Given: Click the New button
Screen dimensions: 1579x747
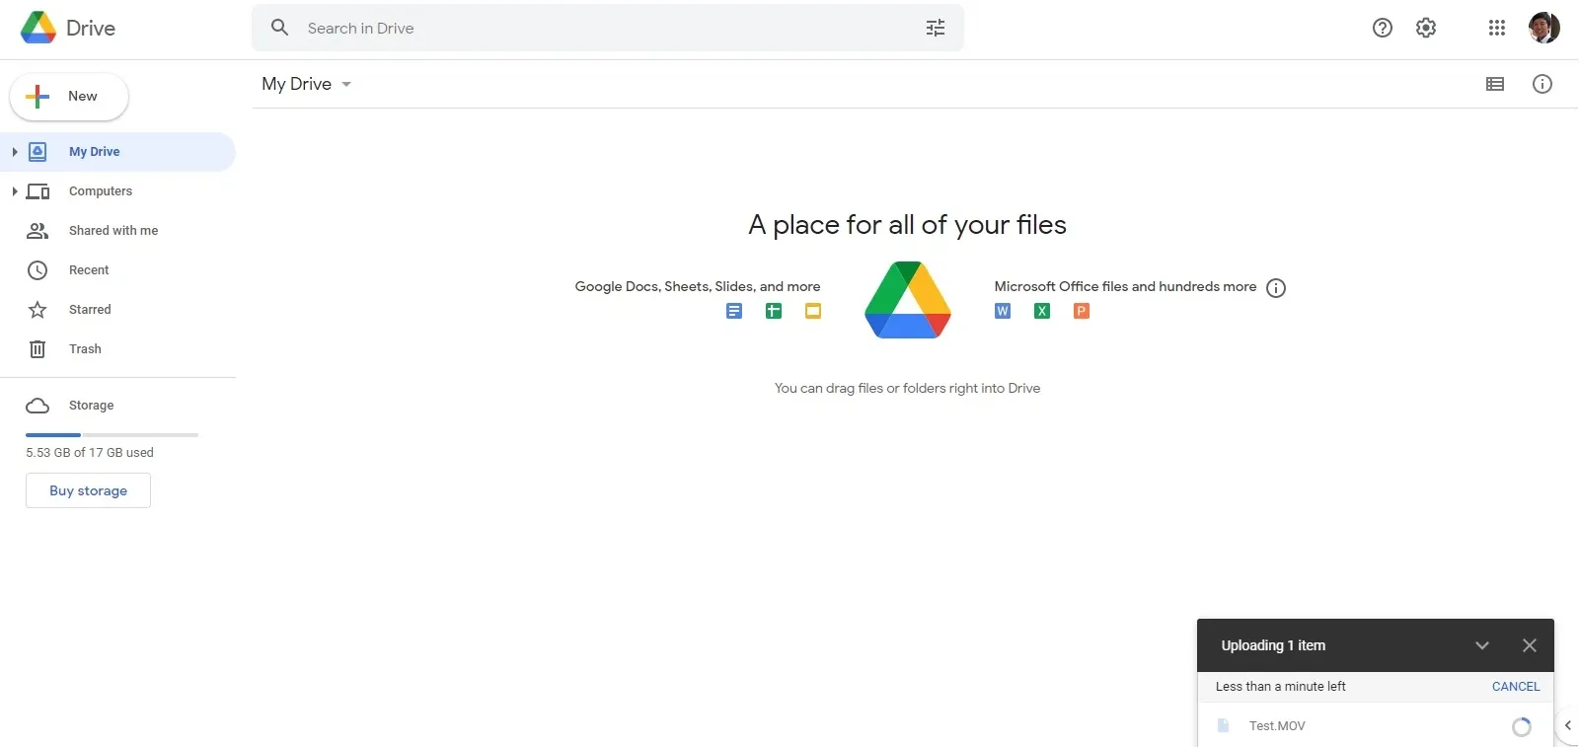Looking at the screenshot, I should coord(69,97).
